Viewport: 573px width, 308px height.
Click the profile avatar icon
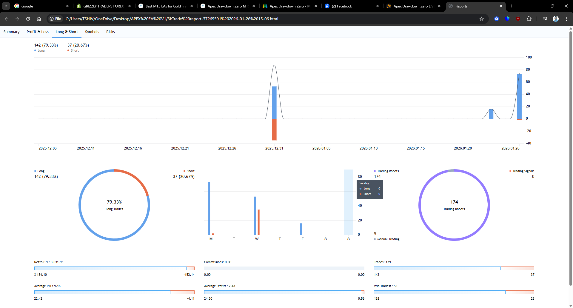point(555,19)
